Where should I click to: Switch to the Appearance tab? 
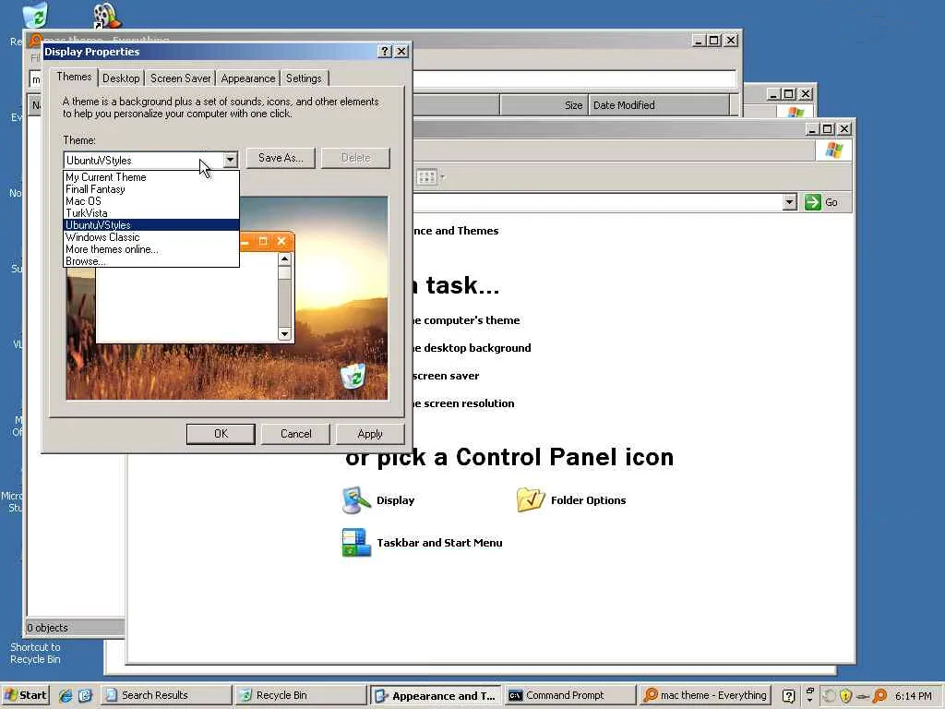pyautogui.click(x=247, y=78)
